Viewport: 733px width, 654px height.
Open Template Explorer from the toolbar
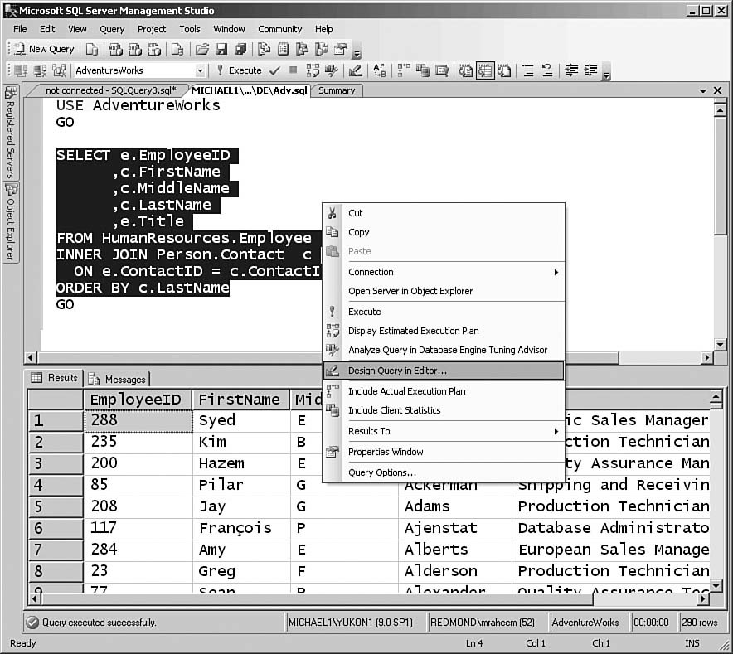tap(322, 49)
